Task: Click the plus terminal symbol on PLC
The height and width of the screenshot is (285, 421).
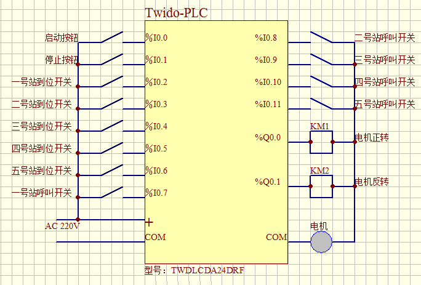Action: (149, 222)
